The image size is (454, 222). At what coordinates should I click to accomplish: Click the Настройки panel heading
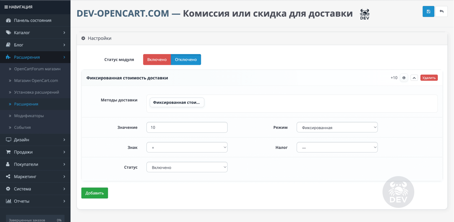262,38
